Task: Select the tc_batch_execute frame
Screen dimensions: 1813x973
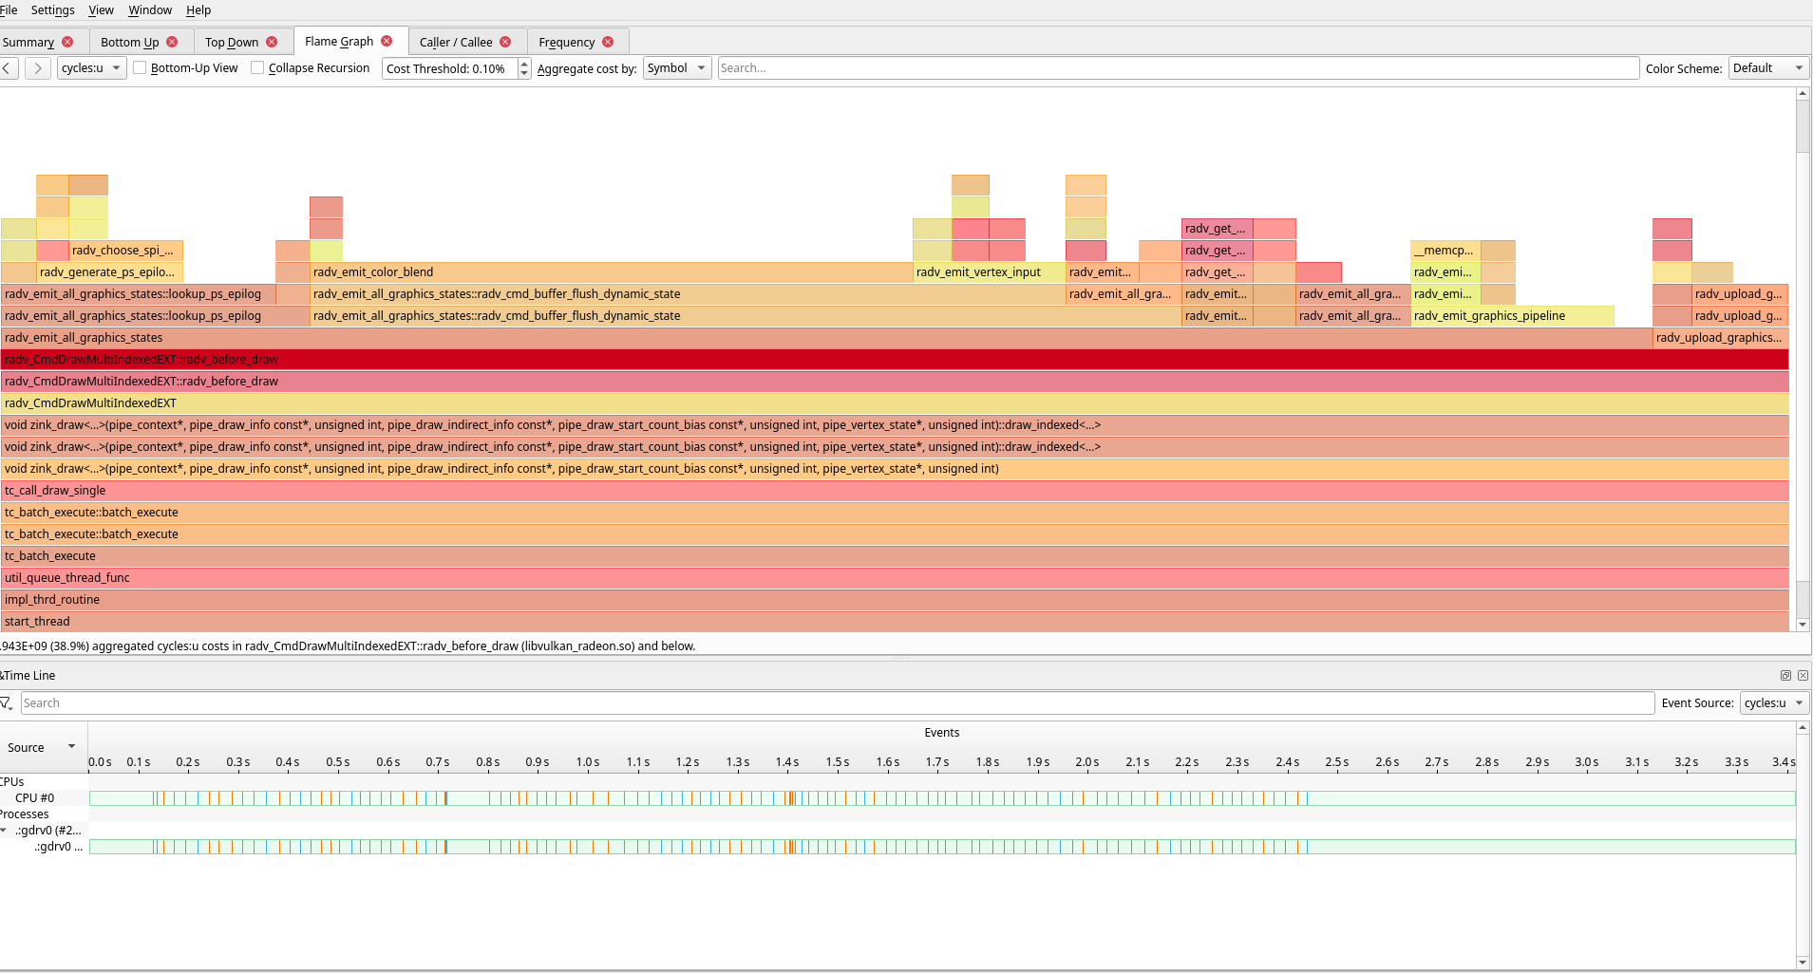Action: tap(895, 556)
